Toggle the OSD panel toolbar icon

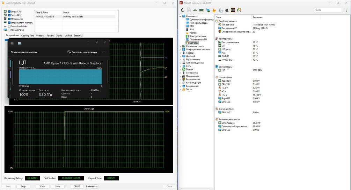[x=233, y=10]
